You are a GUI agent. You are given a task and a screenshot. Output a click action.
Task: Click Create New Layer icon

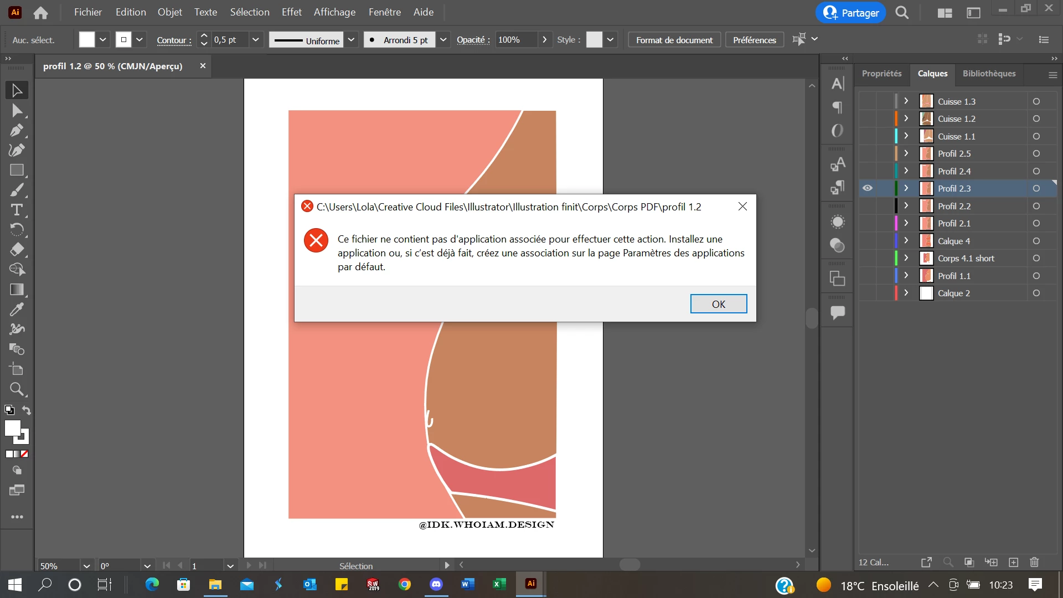pos(1013,562)
